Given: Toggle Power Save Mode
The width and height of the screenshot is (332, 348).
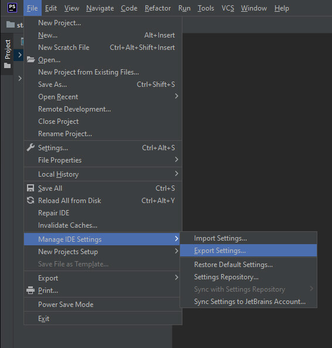Looking at the screenshot, I should click(x=103, y=305).
